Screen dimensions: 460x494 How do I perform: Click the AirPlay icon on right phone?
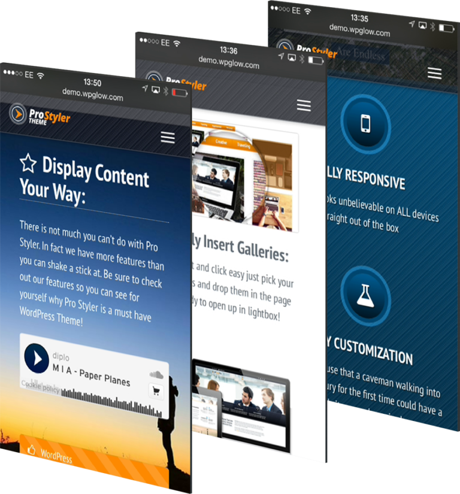[x=423, y=25]
